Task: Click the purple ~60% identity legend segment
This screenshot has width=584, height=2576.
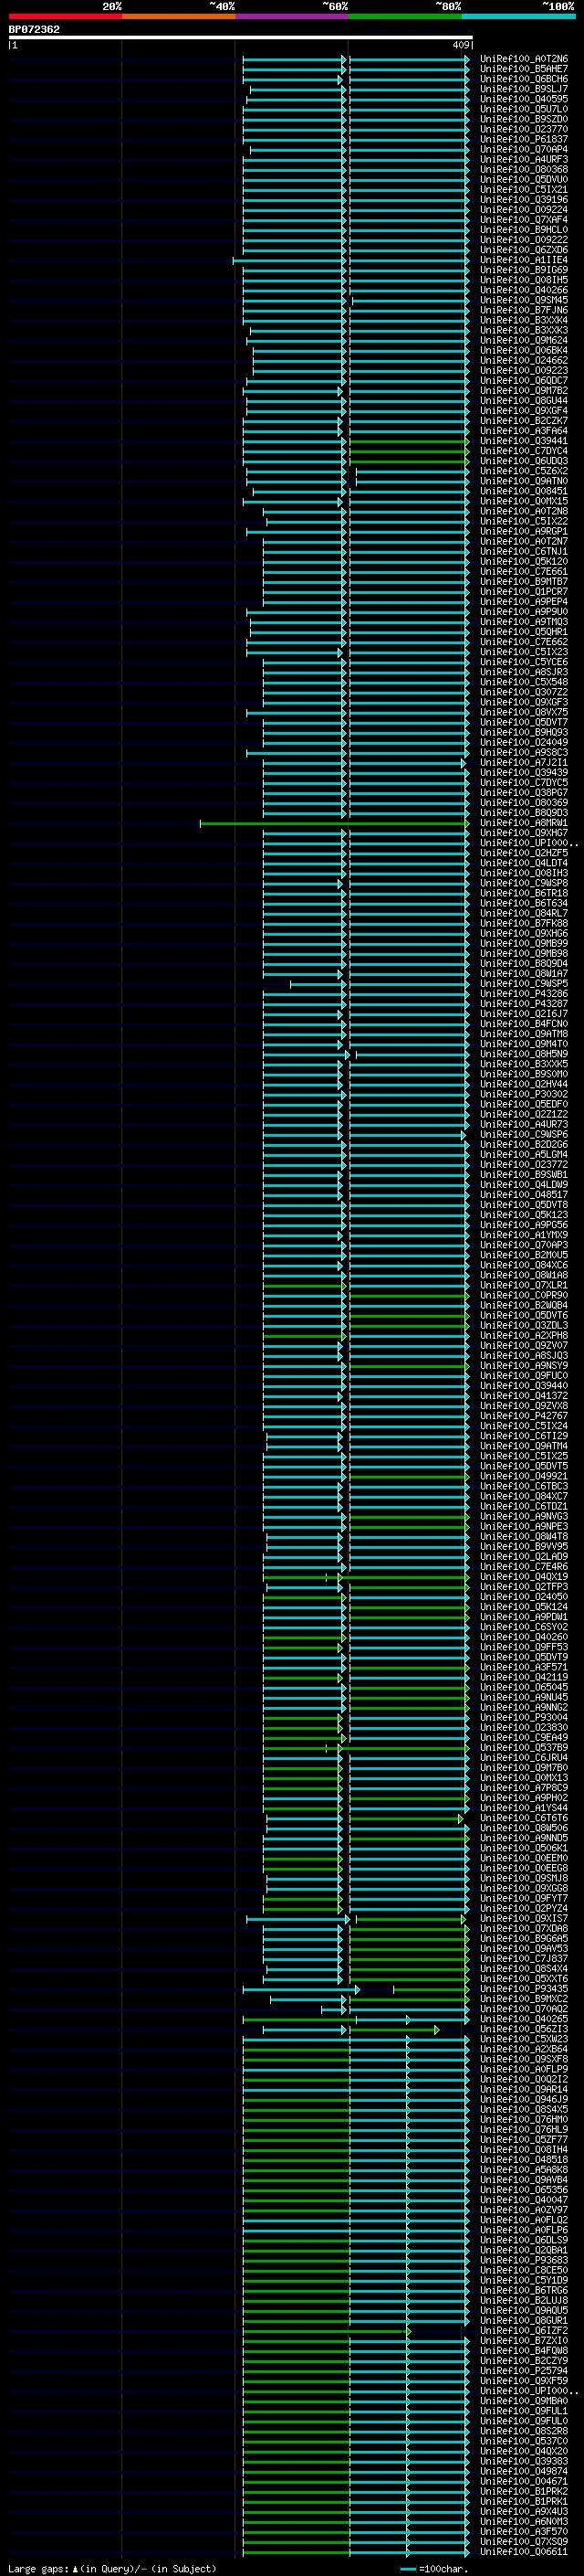Action: click(x=293, y=16)
